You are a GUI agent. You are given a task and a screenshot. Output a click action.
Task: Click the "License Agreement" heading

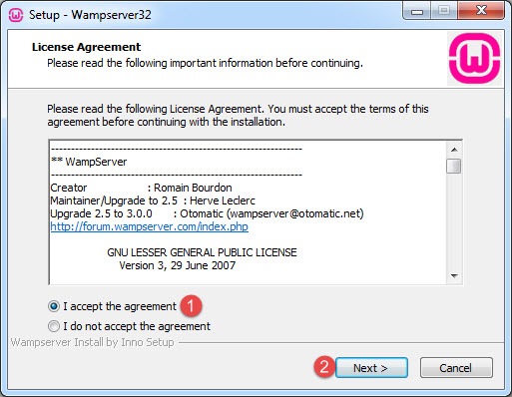(86, 47)
